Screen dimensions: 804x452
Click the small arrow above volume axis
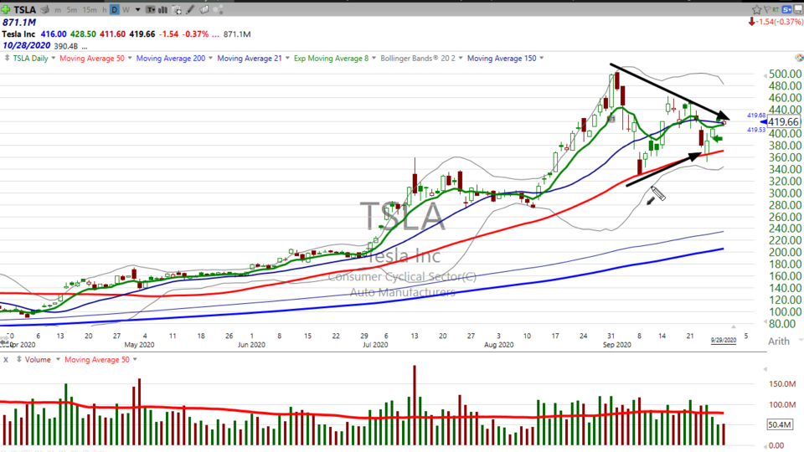coord(765,369)
